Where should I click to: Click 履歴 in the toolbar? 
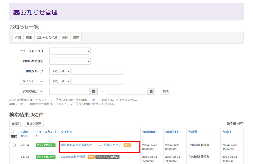[x=76, y=38]
